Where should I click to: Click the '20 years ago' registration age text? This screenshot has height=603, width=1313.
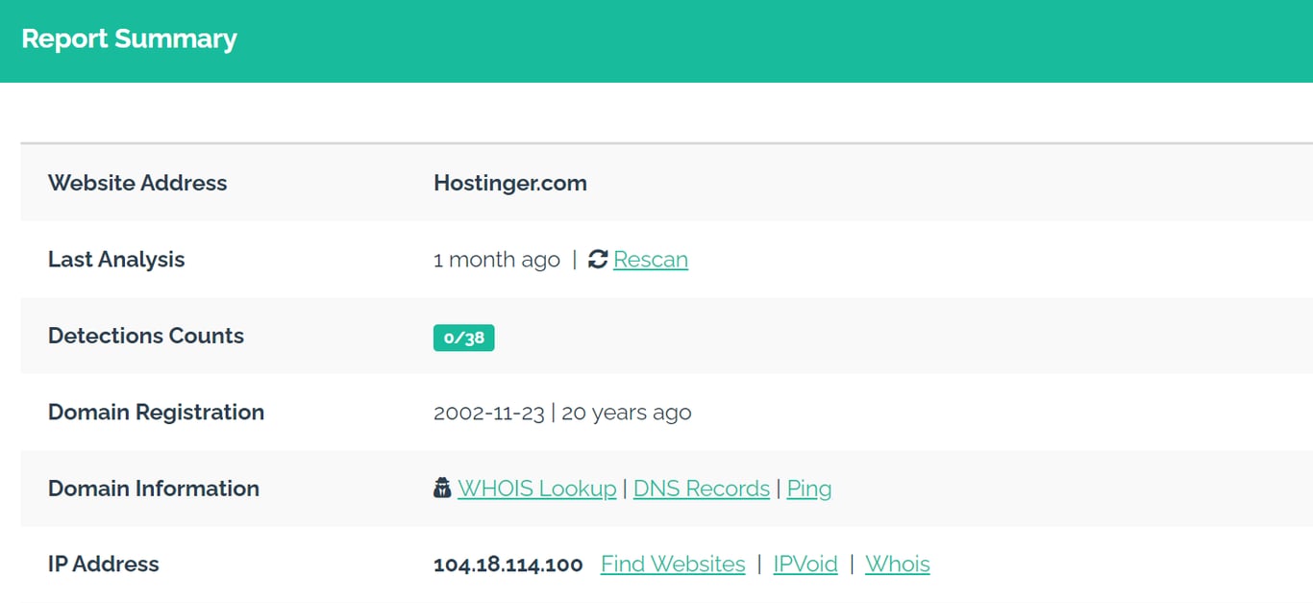click(x=627, y=412)
